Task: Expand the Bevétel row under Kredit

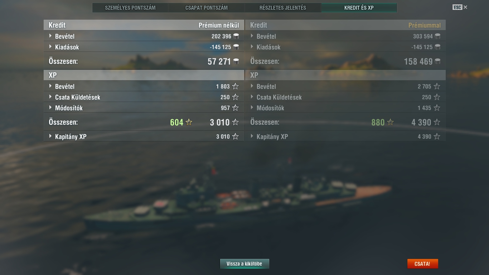Action: (x=144, y=36)
